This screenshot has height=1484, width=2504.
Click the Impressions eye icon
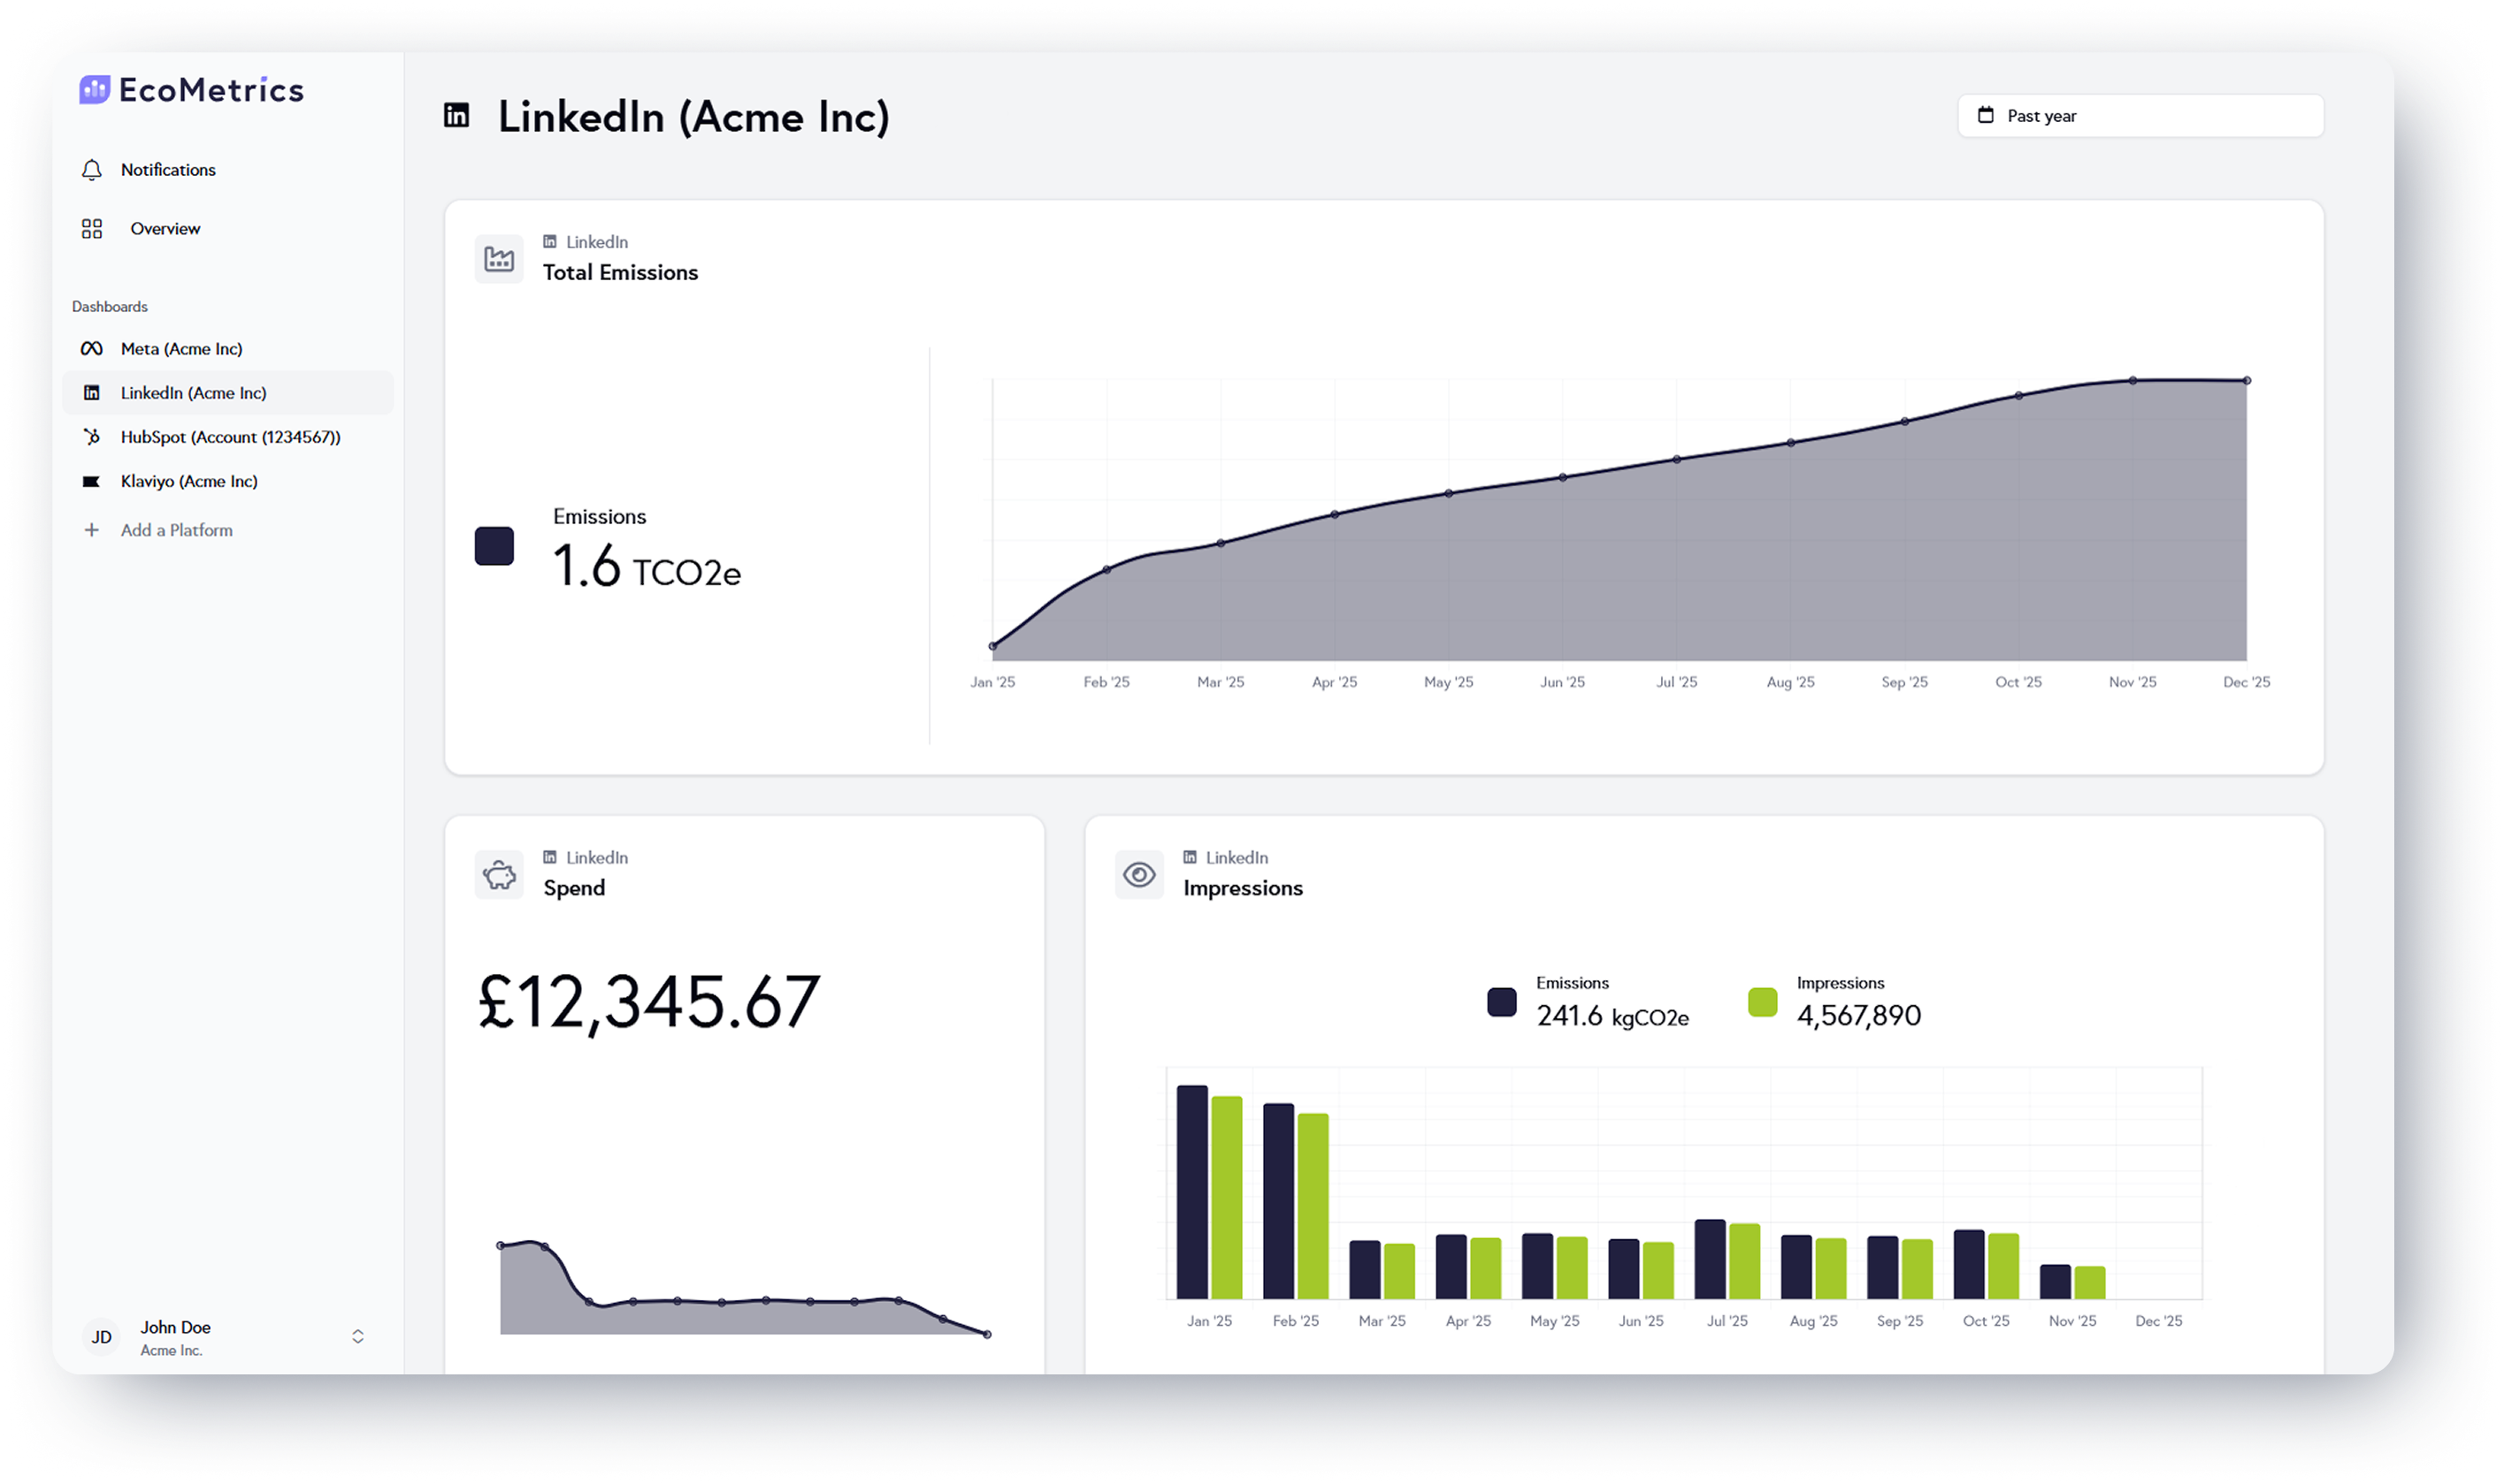[x=1138, y=875]
